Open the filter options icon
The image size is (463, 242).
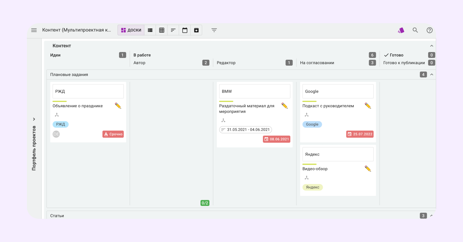214,30
